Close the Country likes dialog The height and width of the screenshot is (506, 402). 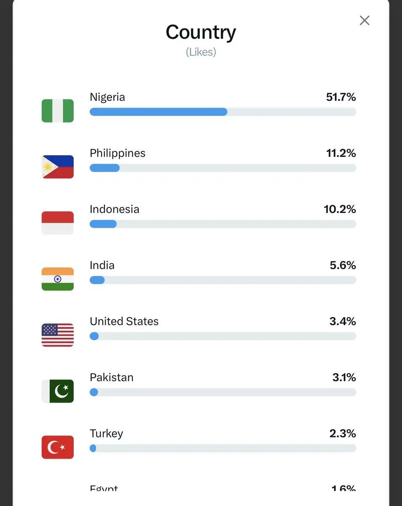[x=365, y=20]
